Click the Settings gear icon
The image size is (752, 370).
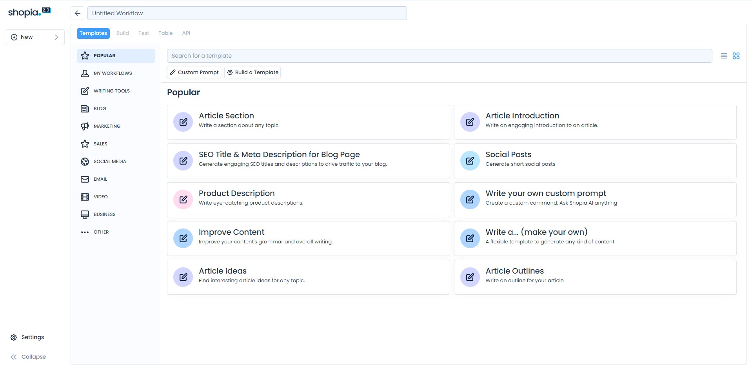pos(14,337)
